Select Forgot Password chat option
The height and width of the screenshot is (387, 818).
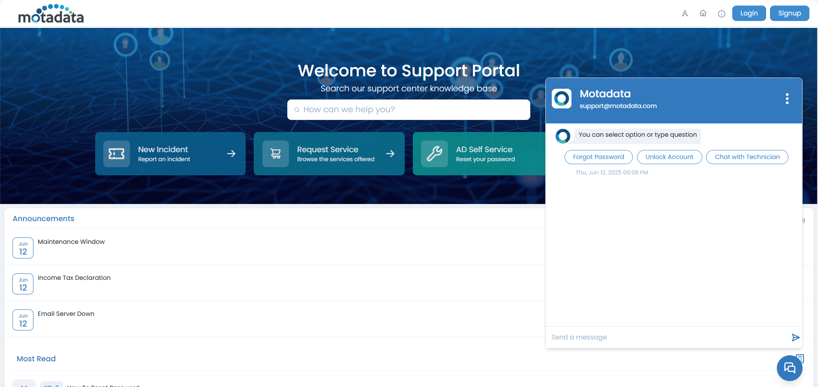tap(598, 157)
